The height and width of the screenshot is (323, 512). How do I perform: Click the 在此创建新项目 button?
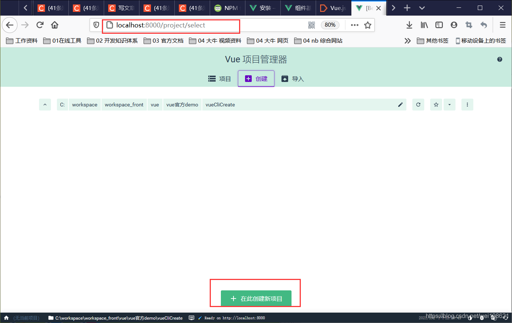[256, 299]
